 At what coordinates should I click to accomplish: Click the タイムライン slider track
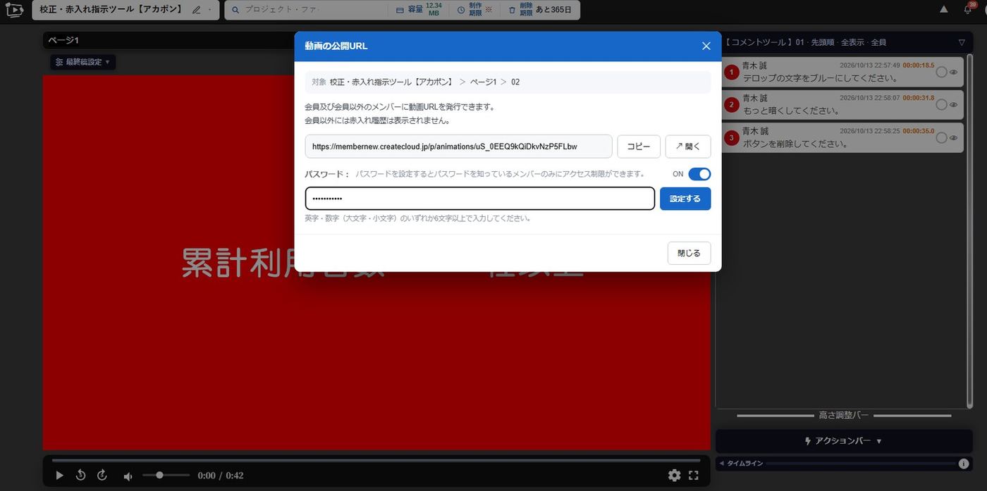(860, 464)
